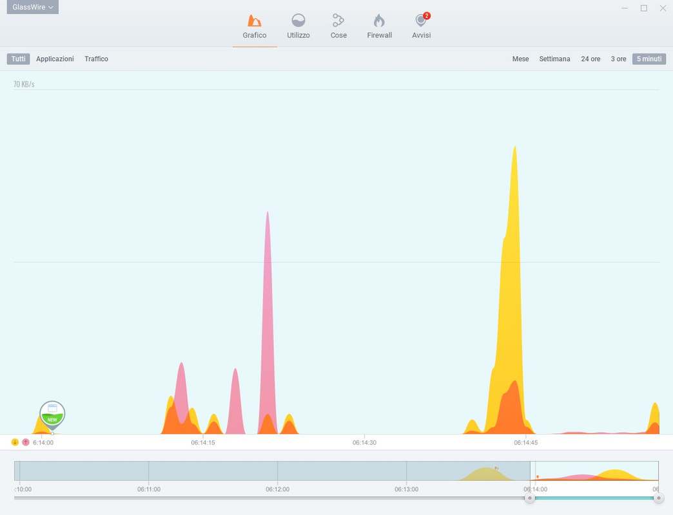Click the Firewall flame icon
The image size is (673, 515).
coord(379,20)
